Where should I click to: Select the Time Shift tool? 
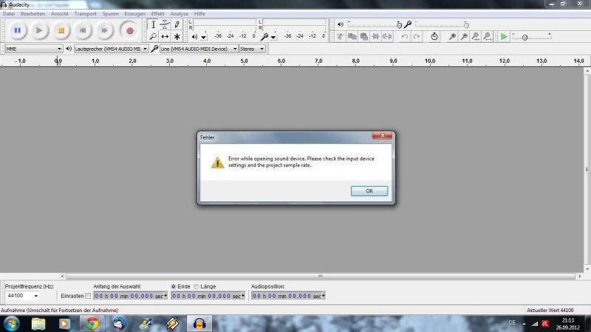coord(165,36)
